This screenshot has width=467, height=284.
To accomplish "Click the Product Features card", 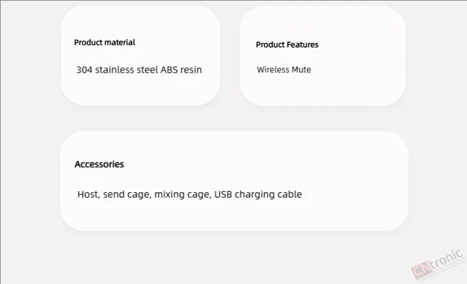I will (x=323, y=56).
